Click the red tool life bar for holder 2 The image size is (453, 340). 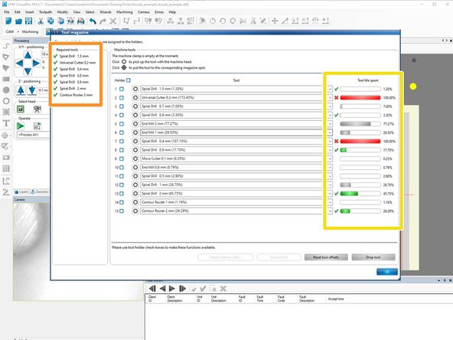(x=360, y=98)
